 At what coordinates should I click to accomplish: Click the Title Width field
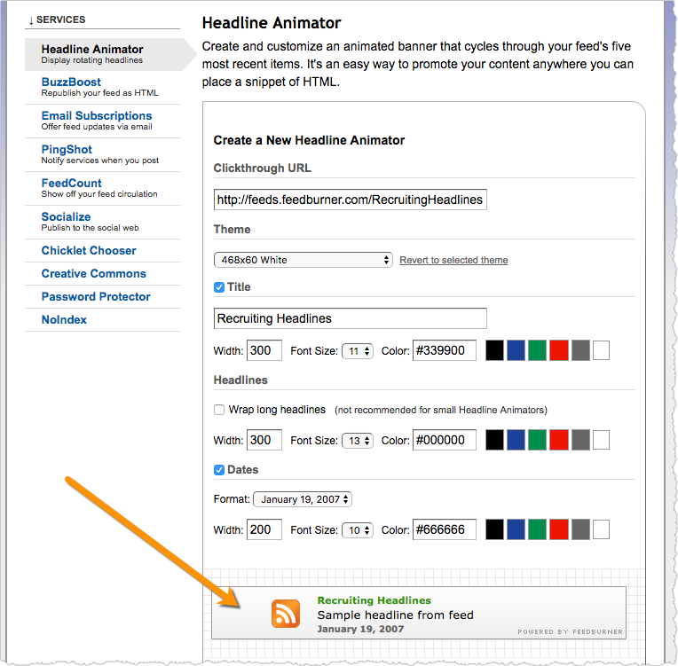pos(264,350)
